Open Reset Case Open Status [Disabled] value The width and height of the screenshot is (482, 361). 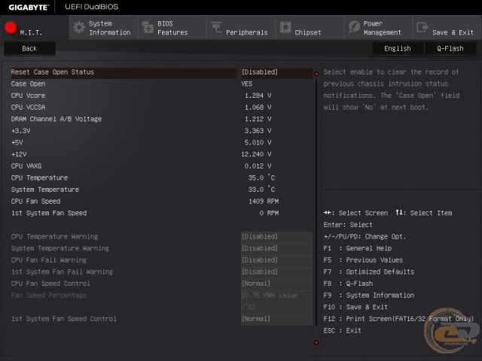click(276, 72)
